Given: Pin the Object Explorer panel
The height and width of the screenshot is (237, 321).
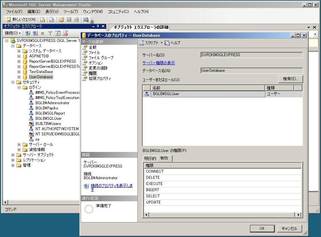Looking at the screenshot, I should click(x=98, y=26).
